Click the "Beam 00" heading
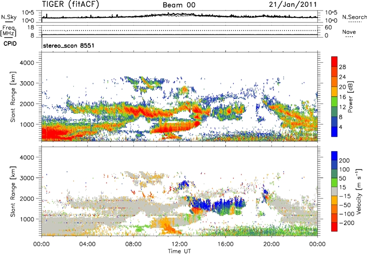367x254 pixels. (x=179, y=5)
